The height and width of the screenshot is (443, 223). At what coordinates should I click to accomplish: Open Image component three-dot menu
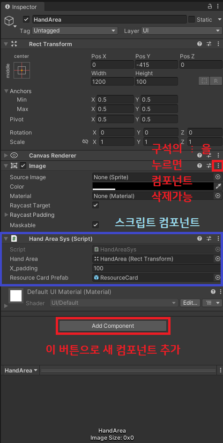tap(218, 166)
